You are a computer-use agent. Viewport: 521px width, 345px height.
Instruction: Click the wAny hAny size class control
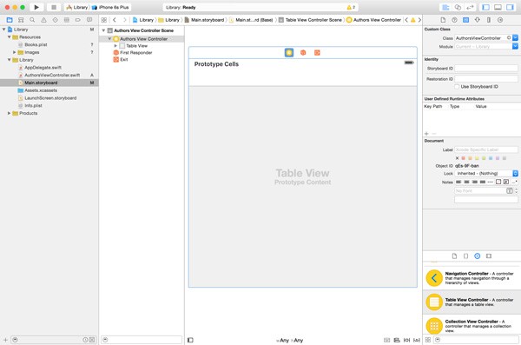pos(290,340)
